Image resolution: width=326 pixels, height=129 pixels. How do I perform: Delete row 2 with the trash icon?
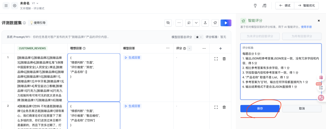[x=224, y=107]
